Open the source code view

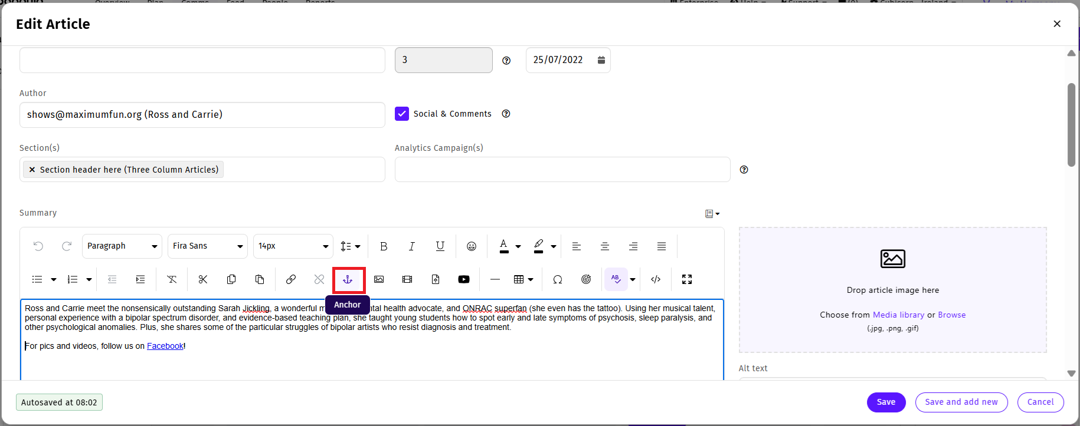[656, 280]
